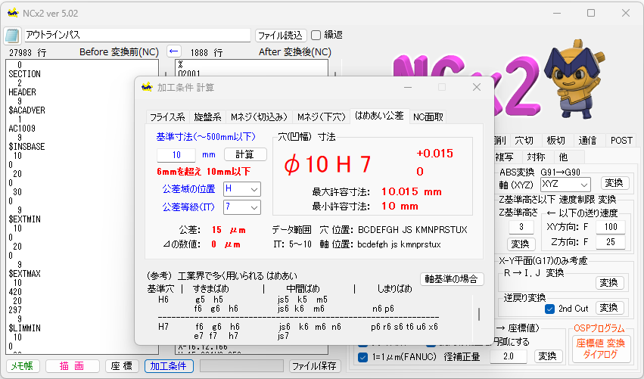Viewport: 644px width, 379px height.
Task: Click the NCx2 app icon in title bar
Action: 11,13
